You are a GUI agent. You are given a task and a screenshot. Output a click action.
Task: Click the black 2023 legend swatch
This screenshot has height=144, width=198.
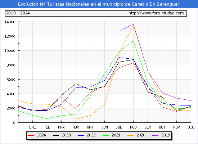click(56, 135)
